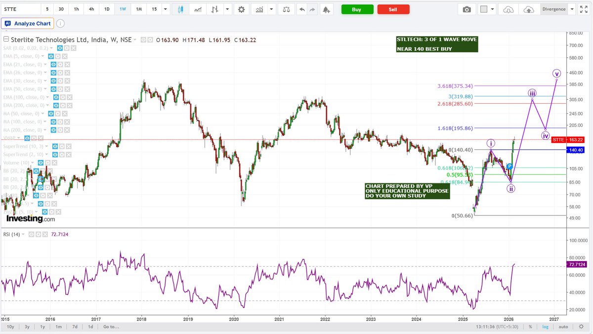Hide the EMA (26, close, 0) line
The height and width of the screenshot is (334, 593).
(54, 73)
